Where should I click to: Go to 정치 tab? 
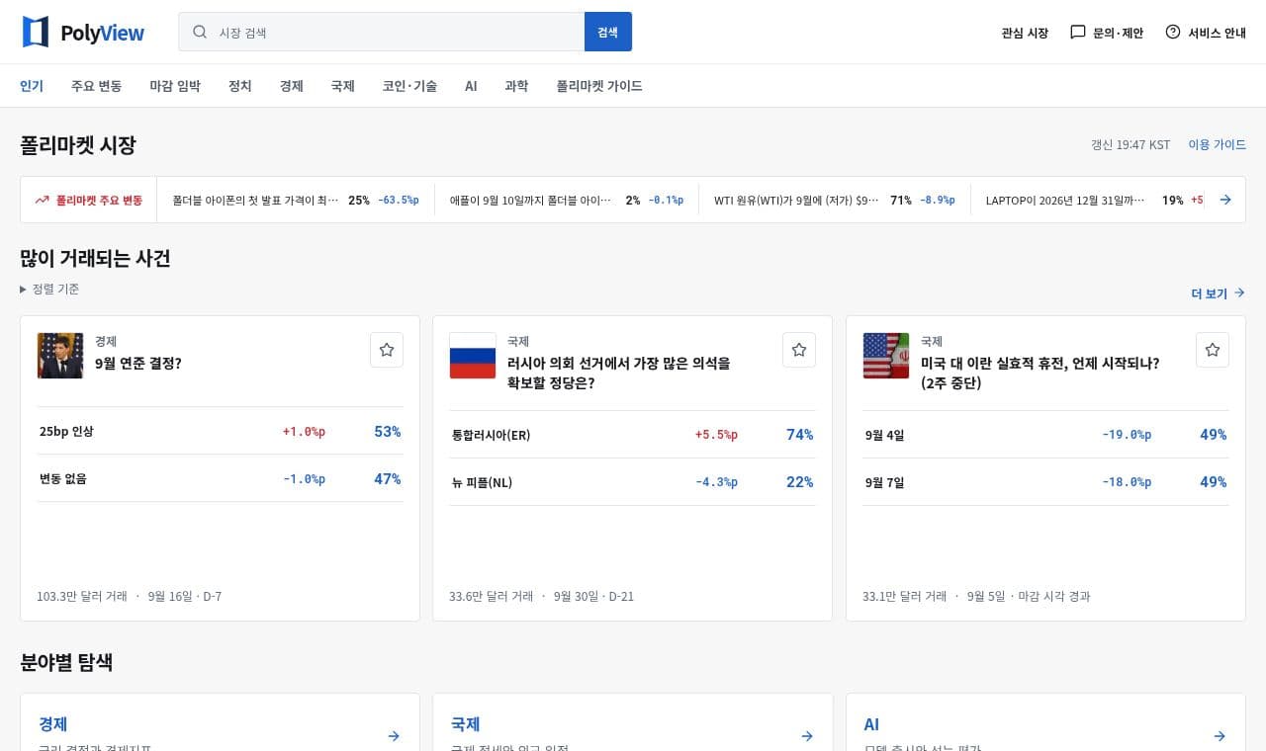tap(240, 86)
